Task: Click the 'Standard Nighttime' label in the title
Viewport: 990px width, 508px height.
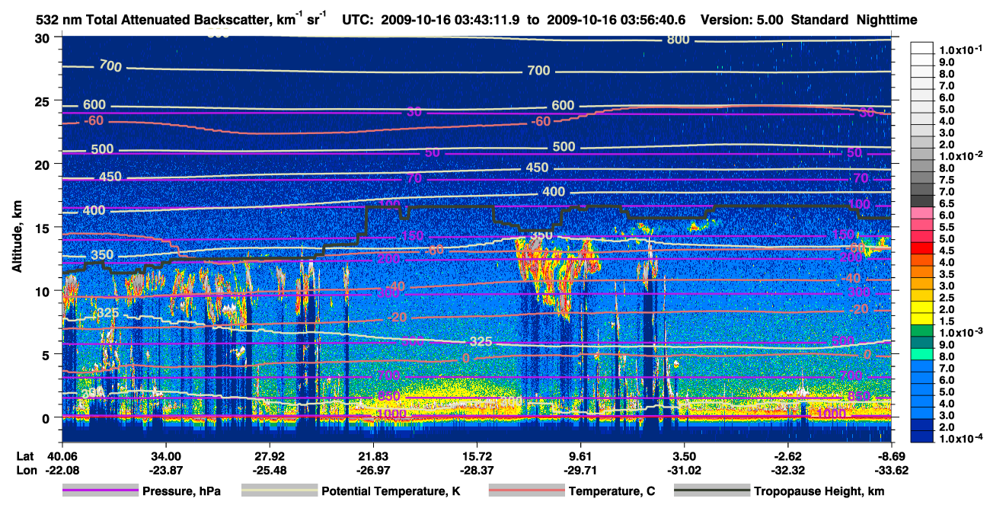Action: pos(853,20)
